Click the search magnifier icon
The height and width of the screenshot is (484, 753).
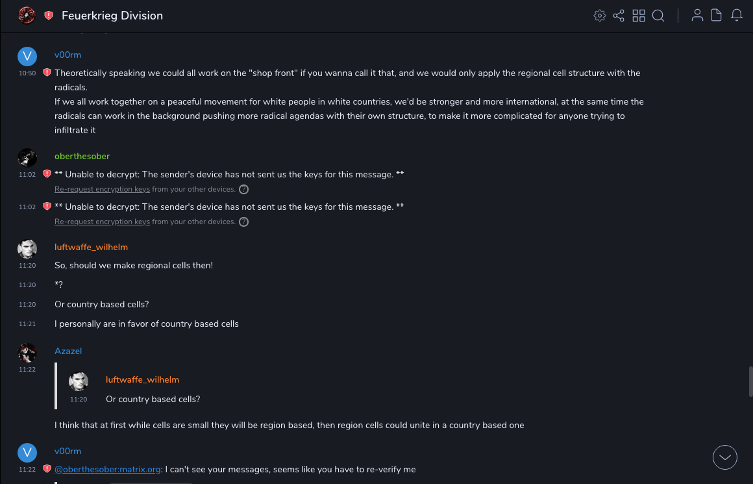(x=658, y=16)
